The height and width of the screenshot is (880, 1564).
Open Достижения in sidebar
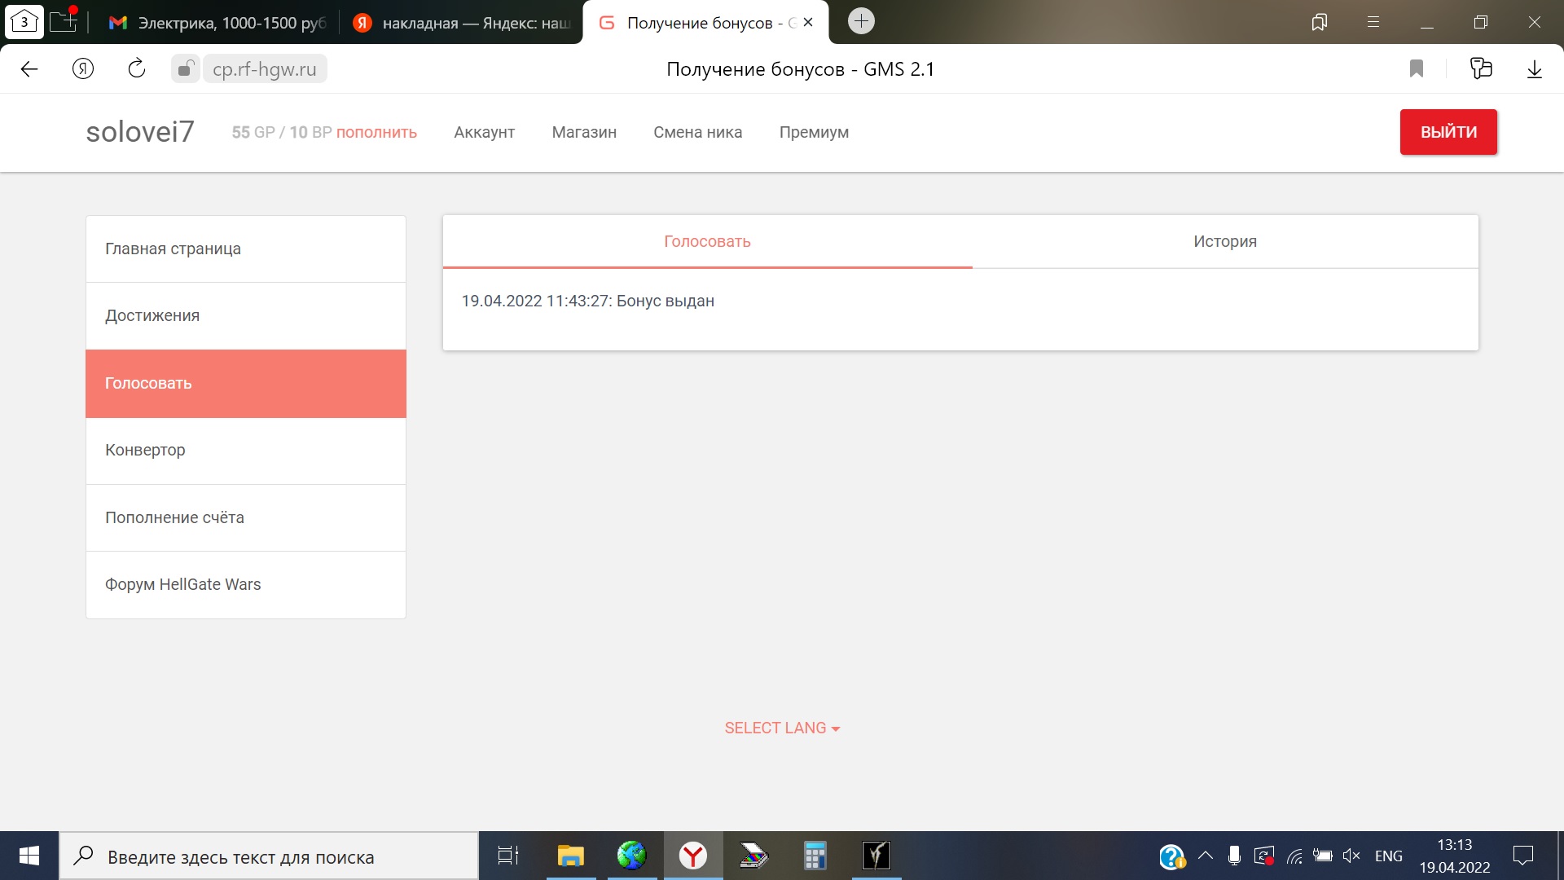click(x=246, y=316)
